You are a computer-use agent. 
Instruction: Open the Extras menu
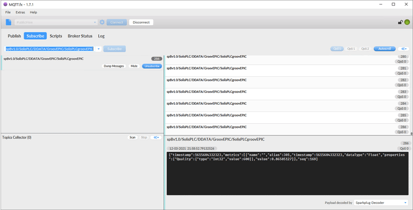coord(20,12)
